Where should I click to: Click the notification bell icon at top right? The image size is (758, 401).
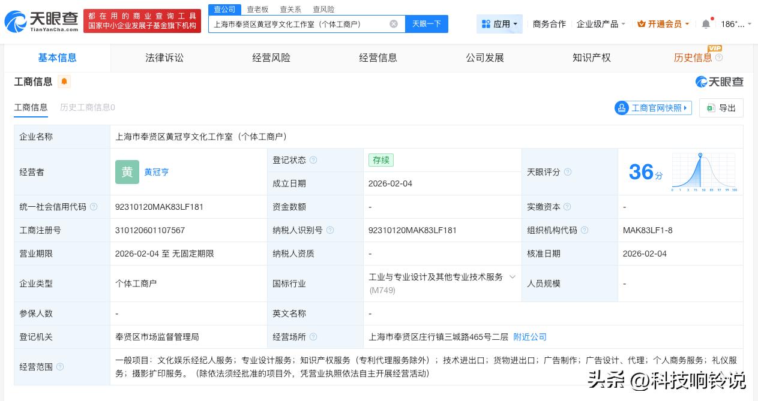click(706, 24)
